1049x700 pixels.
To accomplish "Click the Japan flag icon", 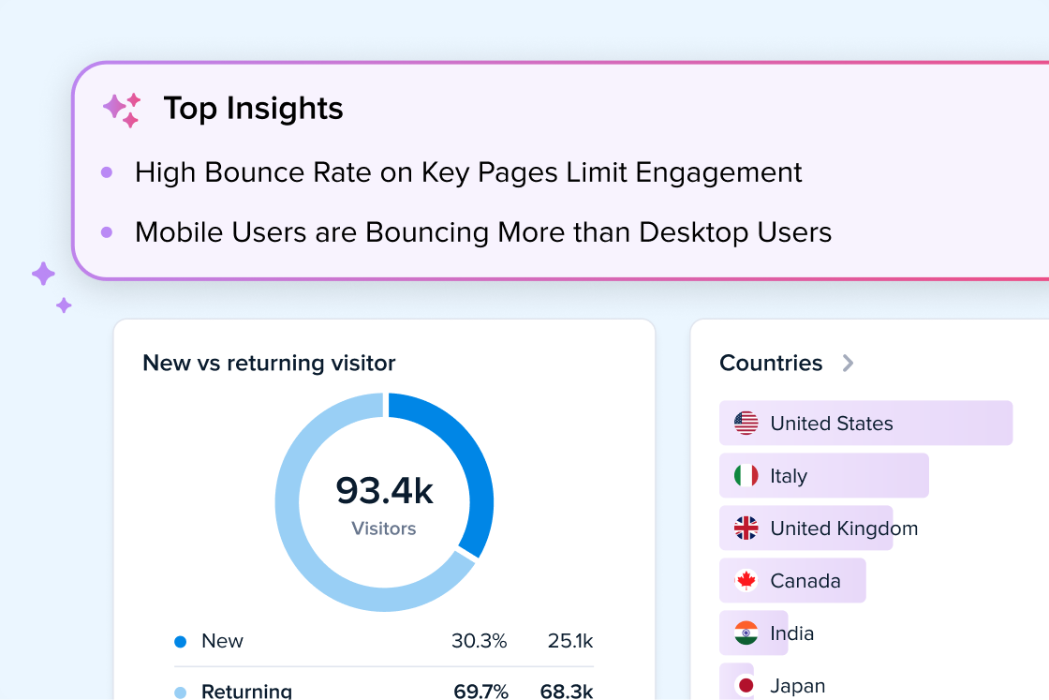I will coord(746,686).
